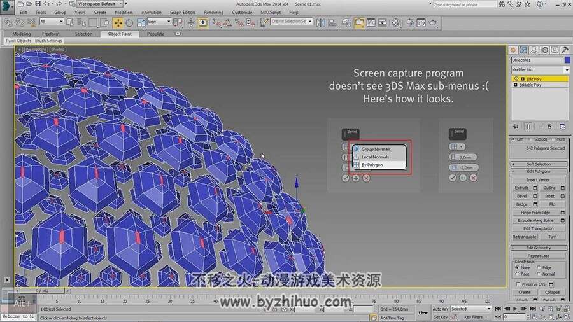This screenshot has height=322, width=573.
Task: Click the time slider 0 / 100 handle
Action: click(41, 291)
